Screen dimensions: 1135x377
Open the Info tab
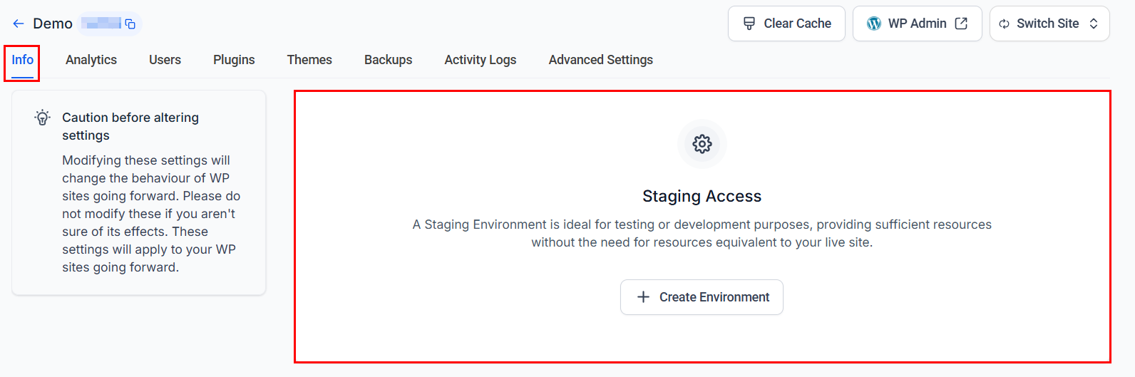(x=22, y=60)
